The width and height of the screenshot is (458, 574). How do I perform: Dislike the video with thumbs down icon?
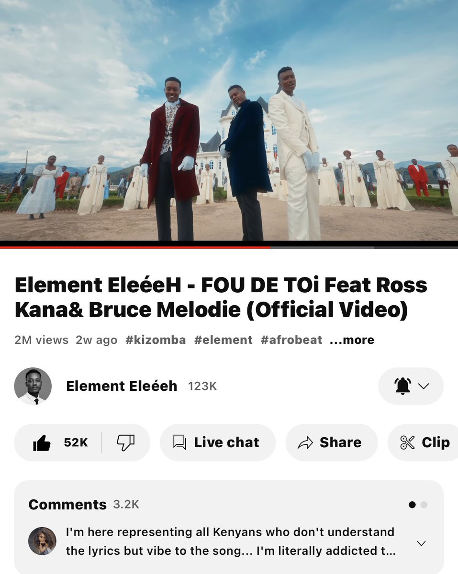[126, 442]
